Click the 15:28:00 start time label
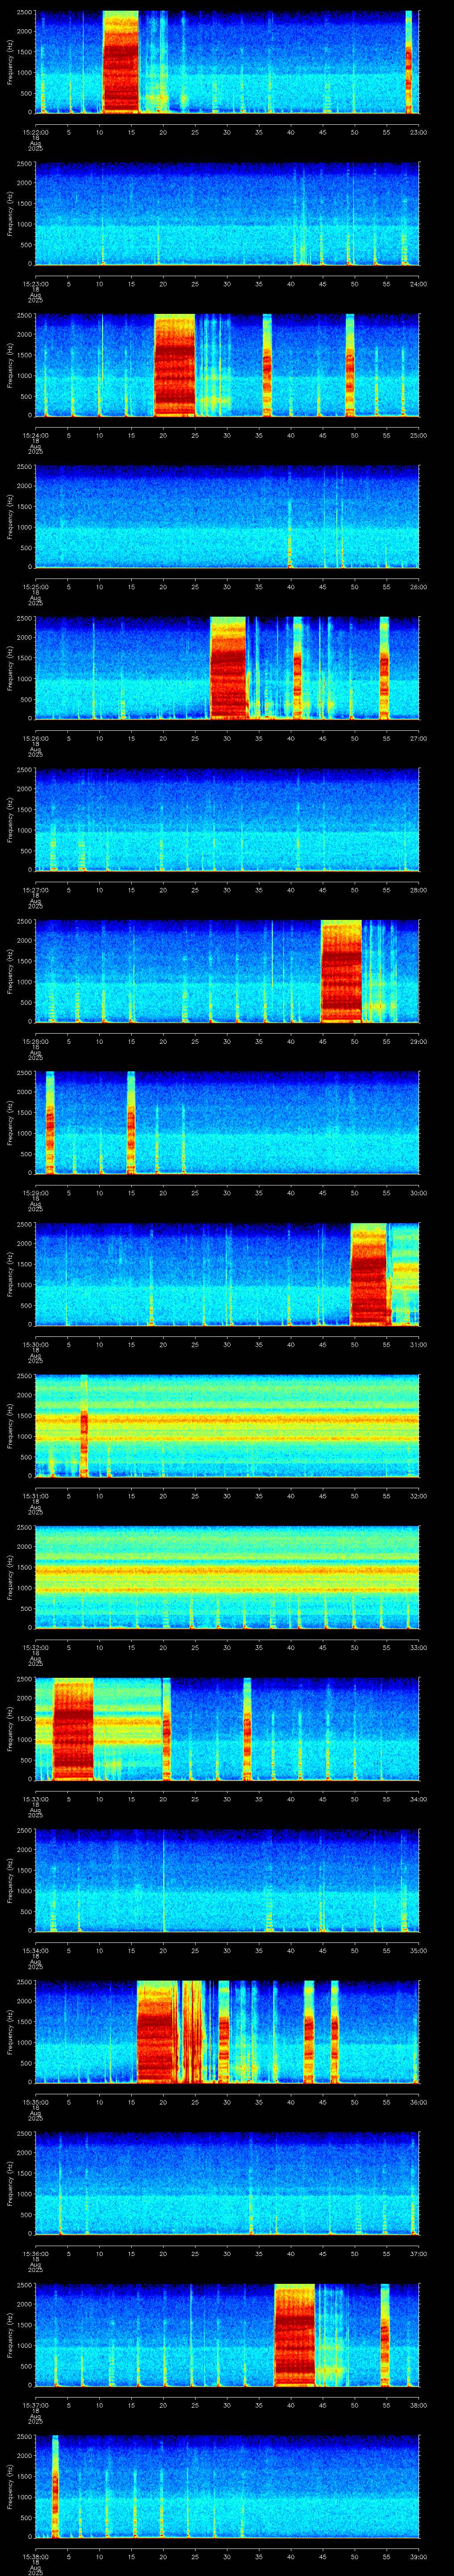 [x=35, y=1041]
